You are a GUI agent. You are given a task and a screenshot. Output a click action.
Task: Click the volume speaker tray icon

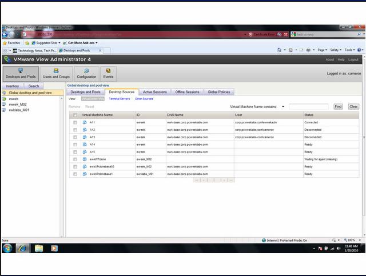coord(339,249)
